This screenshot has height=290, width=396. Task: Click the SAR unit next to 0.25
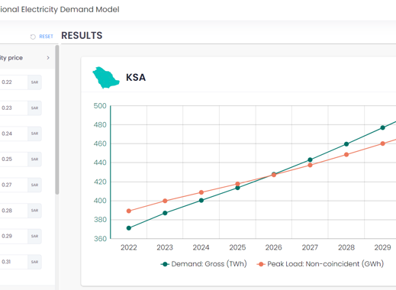(34, 159)
